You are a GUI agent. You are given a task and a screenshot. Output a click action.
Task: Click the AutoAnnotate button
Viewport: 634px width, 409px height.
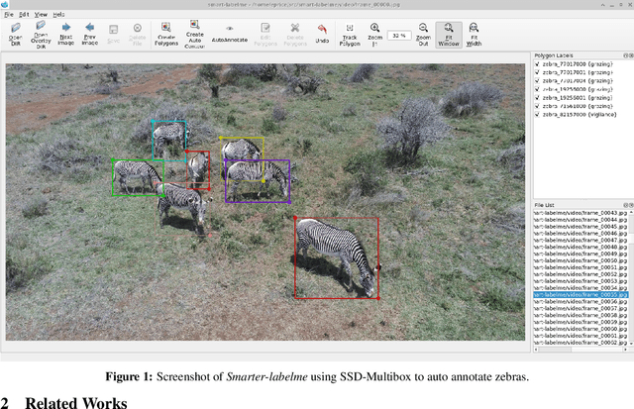(230, 40)
